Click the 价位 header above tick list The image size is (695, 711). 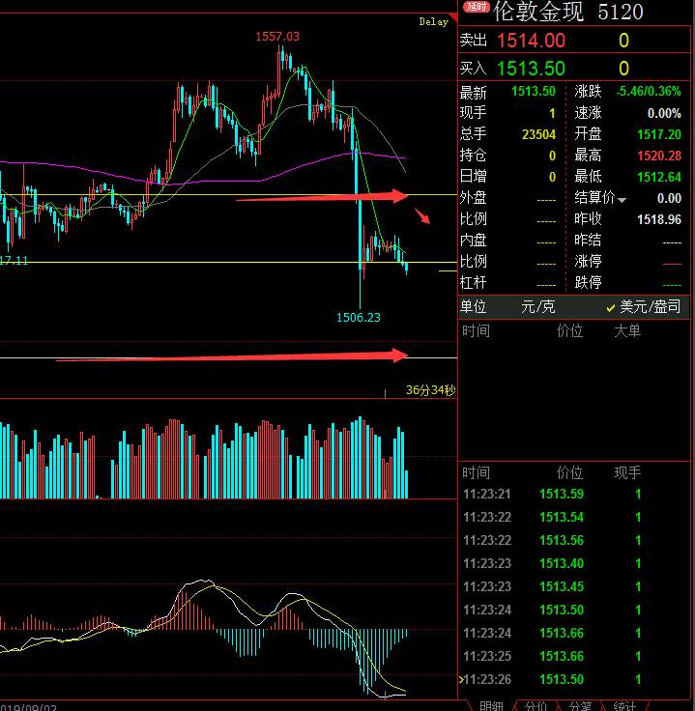click(x=569, y=473)
